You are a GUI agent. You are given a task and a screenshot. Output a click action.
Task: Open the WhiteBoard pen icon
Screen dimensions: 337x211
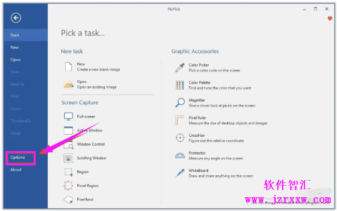coord(180,173)
